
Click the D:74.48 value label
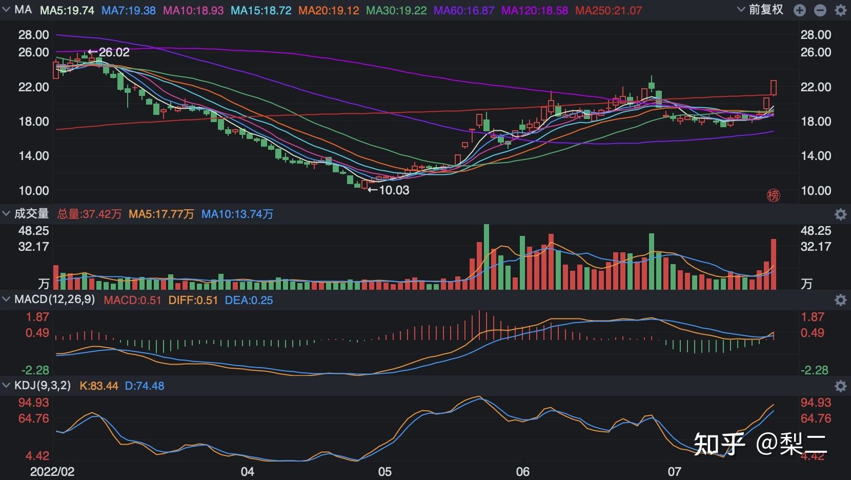pos(145,386)
